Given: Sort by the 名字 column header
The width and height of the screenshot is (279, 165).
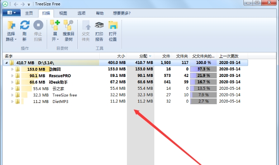Looking at the screenshot, I should coord(51,56).
